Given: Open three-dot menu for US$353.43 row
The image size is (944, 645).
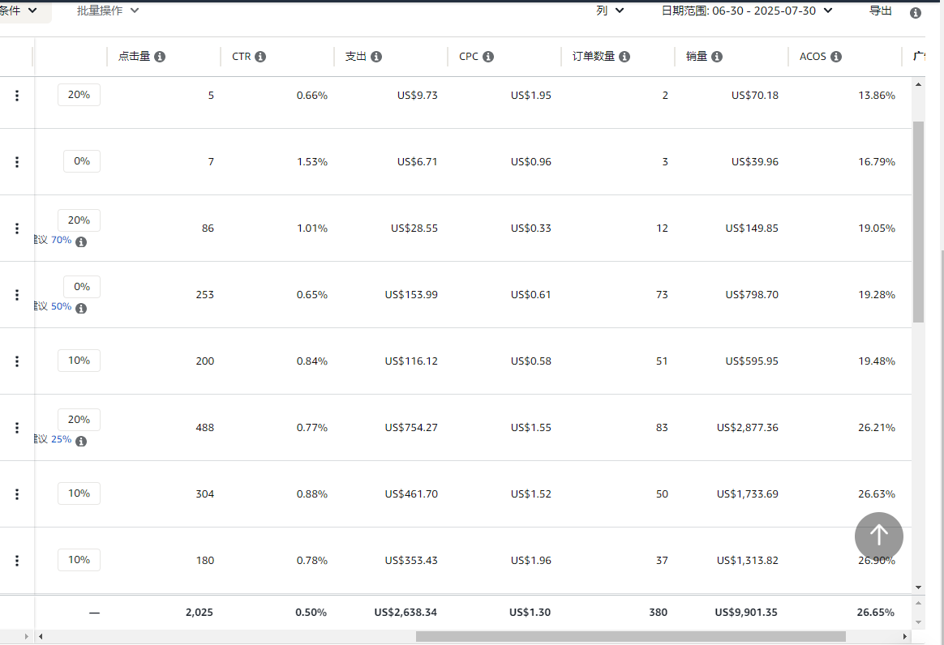Looking at the screenshot, I should click(x=17, y=561).
